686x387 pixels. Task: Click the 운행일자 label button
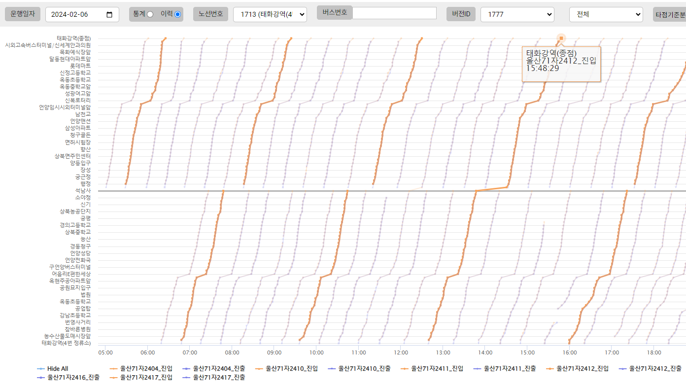click(x=23, y=14)
